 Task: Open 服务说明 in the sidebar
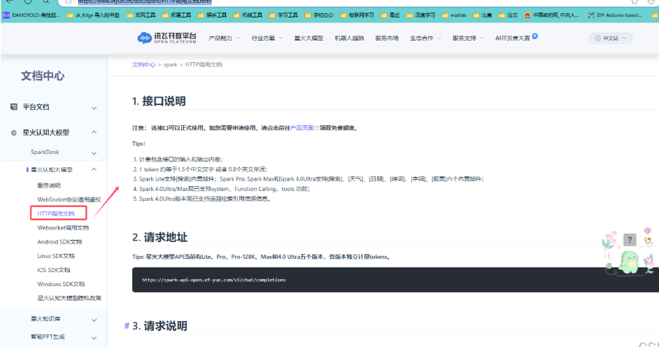[x=49, y=185]
